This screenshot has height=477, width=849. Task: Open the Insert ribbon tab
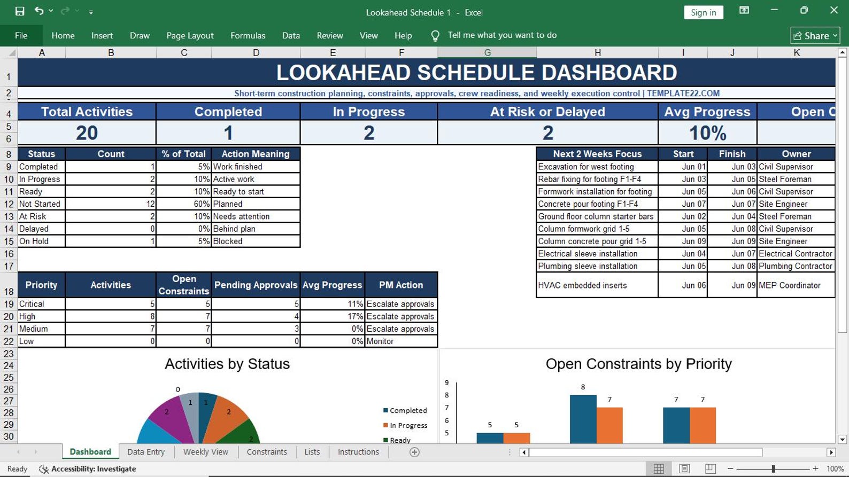[102, 35]
